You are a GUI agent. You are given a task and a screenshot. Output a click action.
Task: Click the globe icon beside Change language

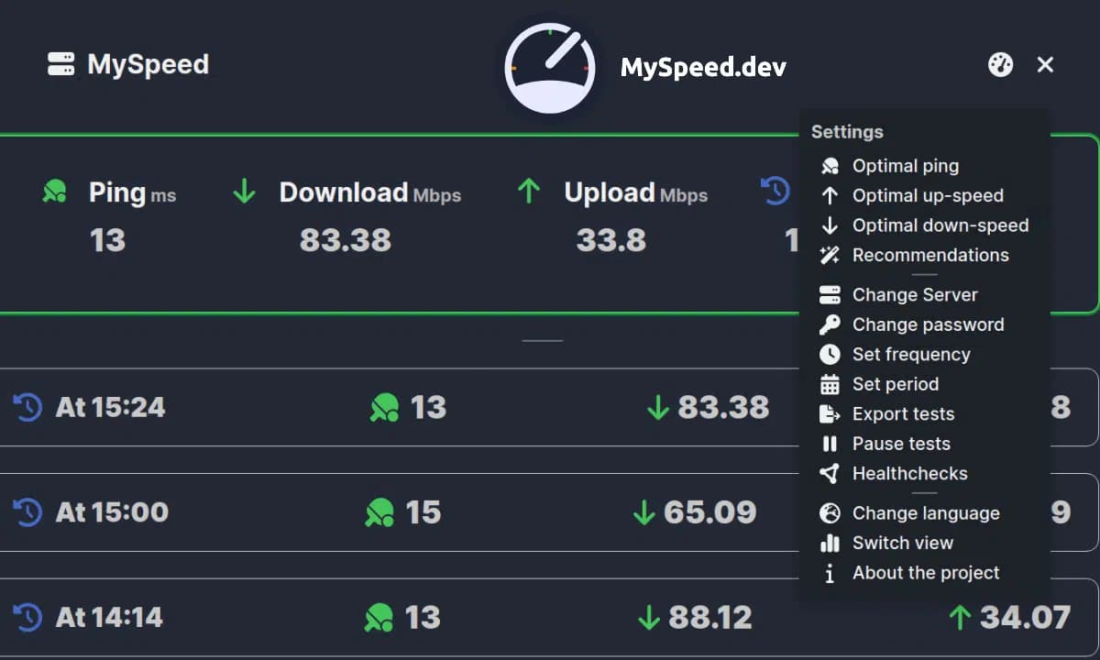830,513
